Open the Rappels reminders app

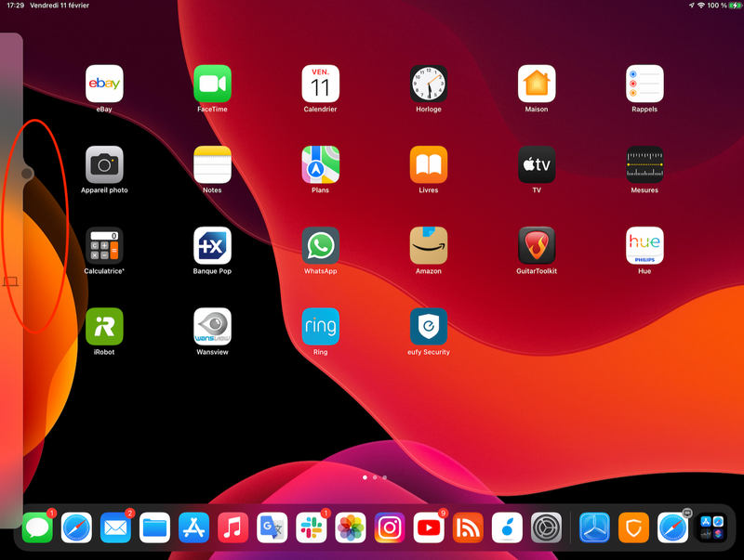tap(644, 84)
